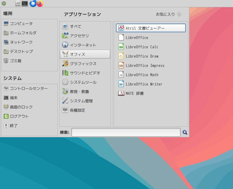The image size is (233, 189).
Task: Launch Thunderbird from top panel
Action: 33,3
